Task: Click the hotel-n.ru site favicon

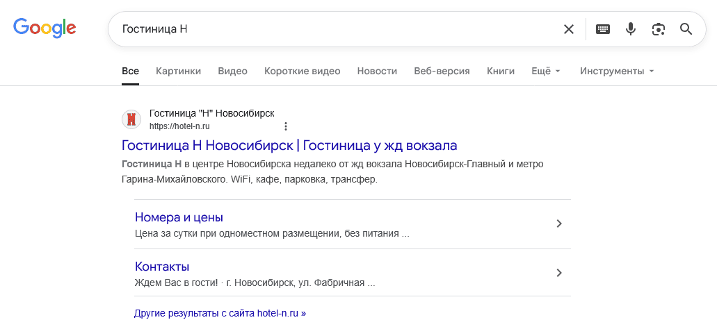Action: [131, 119]
